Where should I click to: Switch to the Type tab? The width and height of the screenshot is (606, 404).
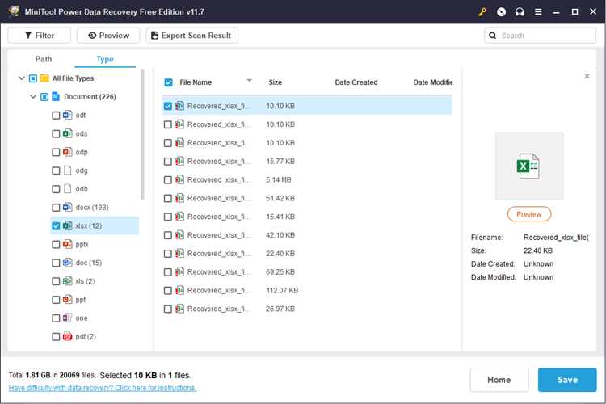pos(105,59)
